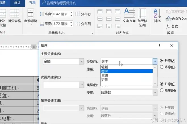Select 笔划 in the type list
The height and width of the screenshot is (124, 187).
127,67
